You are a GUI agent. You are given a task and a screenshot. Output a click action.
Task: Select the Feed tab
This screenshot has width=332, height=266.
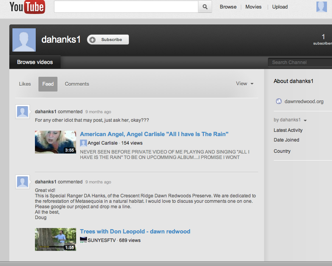48,84
